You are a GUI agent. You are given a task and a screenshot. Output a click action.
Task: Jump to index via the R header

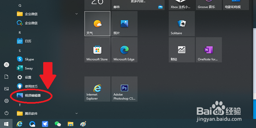(20, 33)
